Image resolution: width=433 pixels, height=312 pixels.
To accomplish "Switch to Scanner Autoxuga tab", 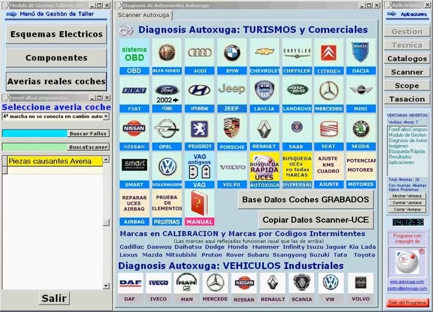I will (x=144, y=15).
